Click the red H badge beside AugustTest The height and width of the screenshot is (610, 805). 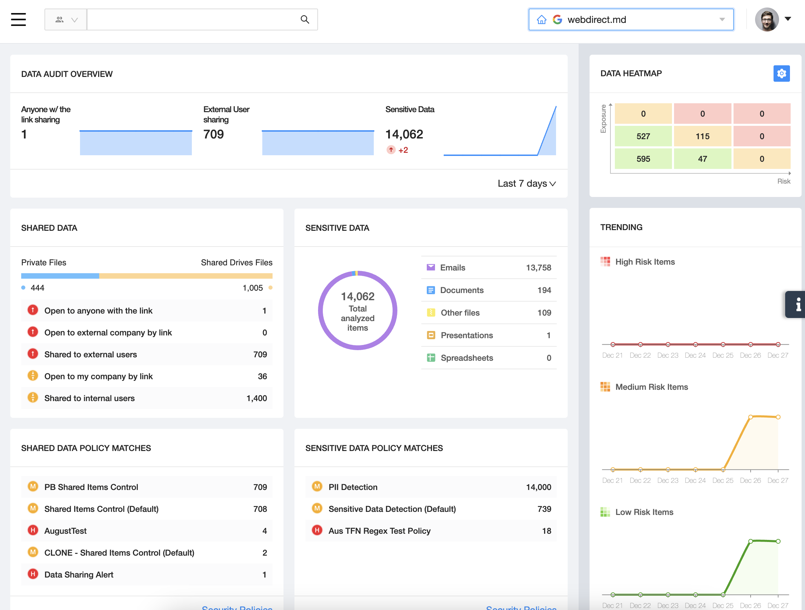point(33,530)
